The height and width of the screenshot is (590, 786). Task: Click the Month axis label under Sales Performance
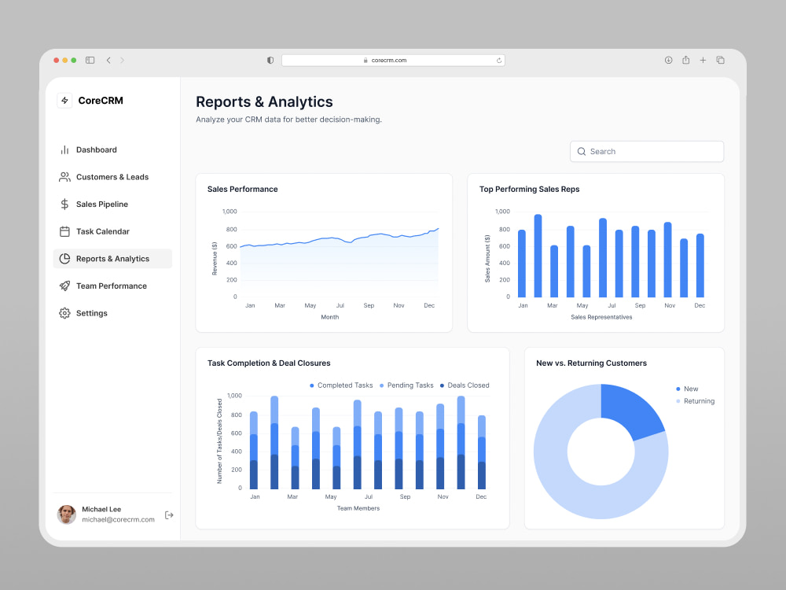[x=330, y=317]
